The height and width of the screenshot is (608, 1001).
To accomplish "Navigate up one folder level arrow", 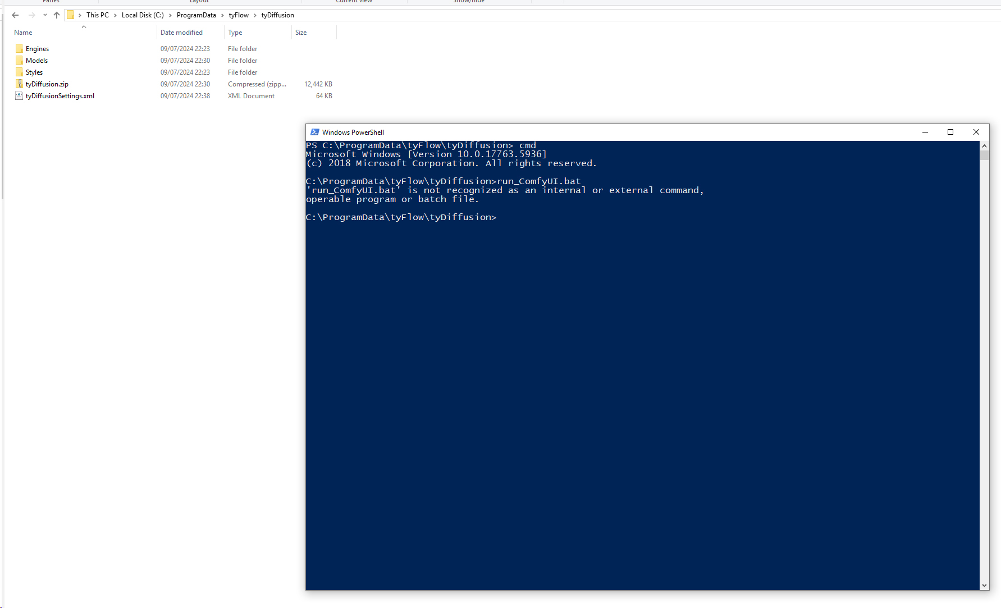I will pyautogui.click(x=57, y=15).
